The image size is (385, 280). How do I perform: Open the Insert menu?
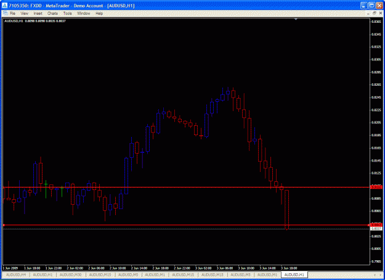coord(38,14)
